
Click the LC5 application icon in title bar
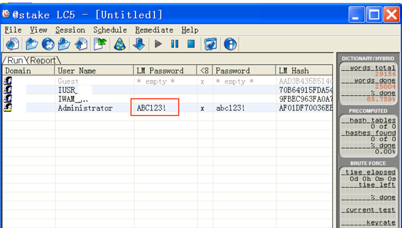(6, 14)
